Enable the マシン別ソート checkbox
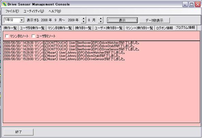The image size is (202, 138). click(7, 36)
